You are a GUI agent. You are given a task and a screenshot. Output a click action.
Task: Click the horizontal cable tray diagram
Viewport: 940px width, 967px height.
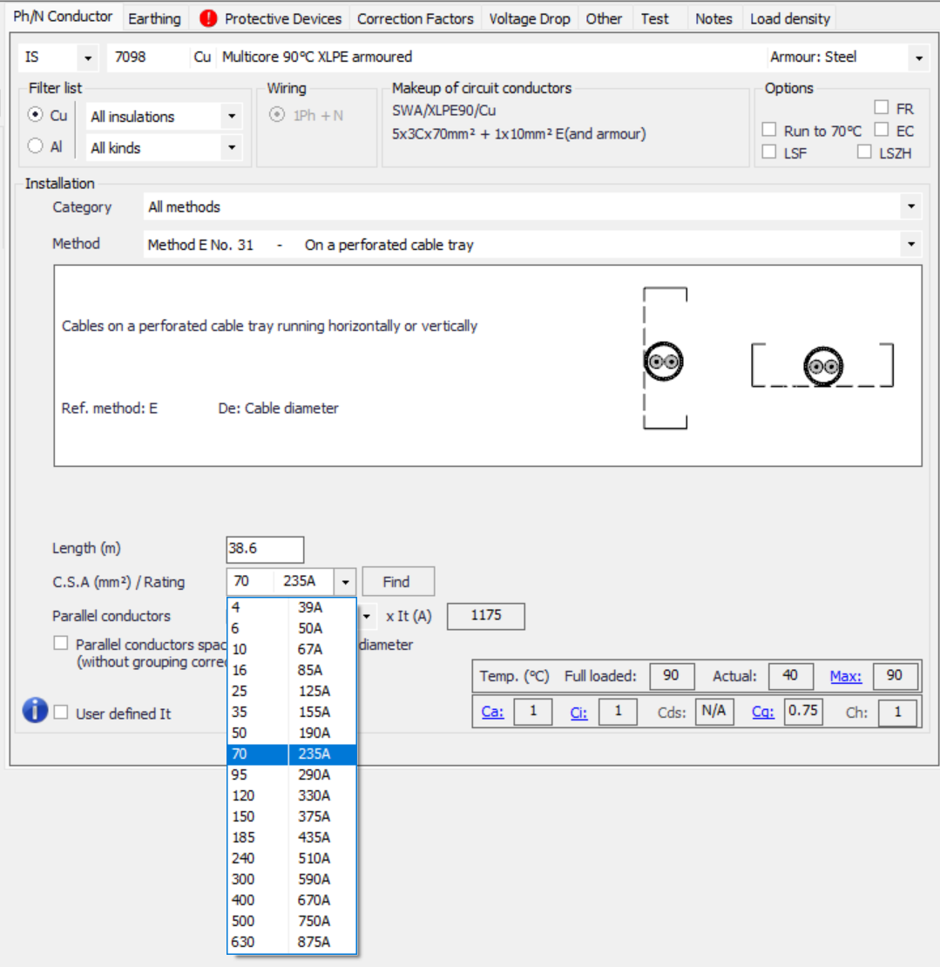(x=822, y=366)
